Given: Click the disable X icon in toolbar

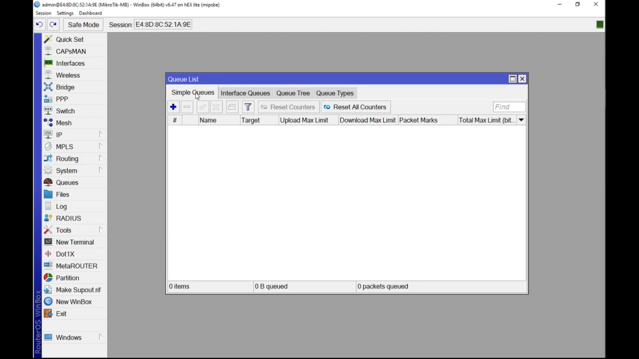Looking at the screenshot, I should tap(216, 107).
